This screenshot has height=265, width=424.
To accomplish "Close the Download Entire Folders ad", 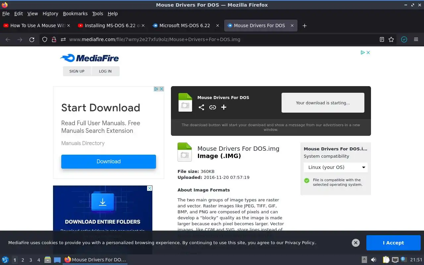I will pyautogui.click(x=150, y=188).
